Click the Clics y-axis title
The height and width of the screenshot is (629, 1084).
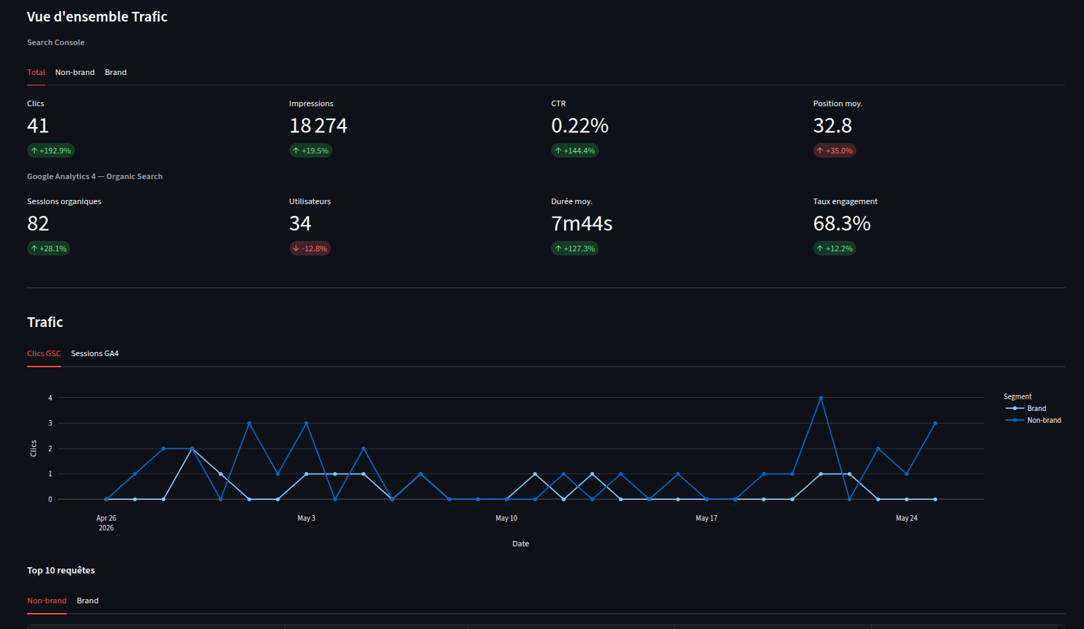coord(33,448)
